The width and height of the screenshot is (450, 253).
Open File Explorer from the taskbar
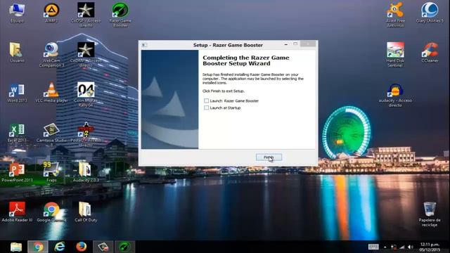pos(16,247)
